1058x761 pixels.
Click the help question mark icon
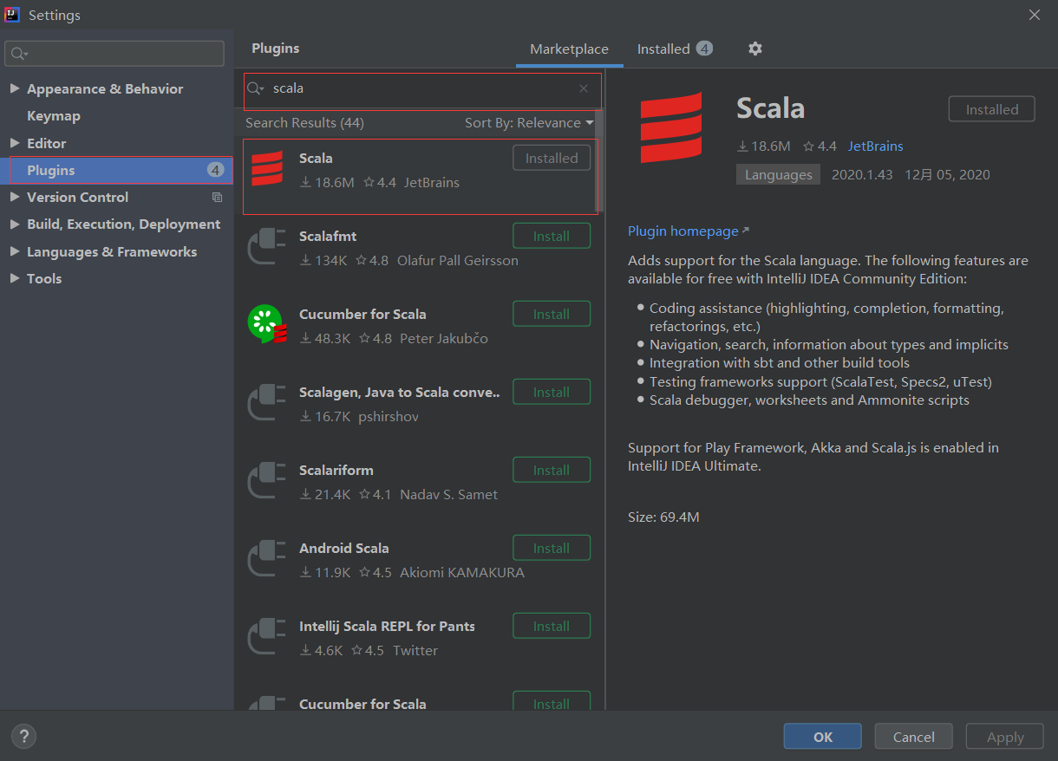tap(23, 737)
